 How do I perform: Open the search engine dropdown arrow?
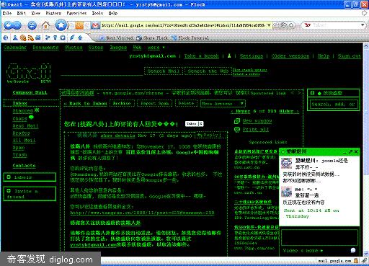363,25
